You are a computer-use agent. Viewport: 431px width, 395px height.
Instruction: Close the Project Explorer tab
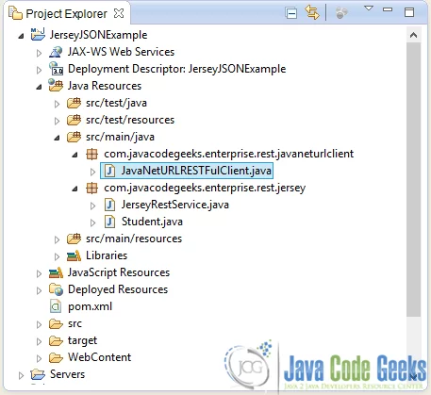[x=119, y=13]
